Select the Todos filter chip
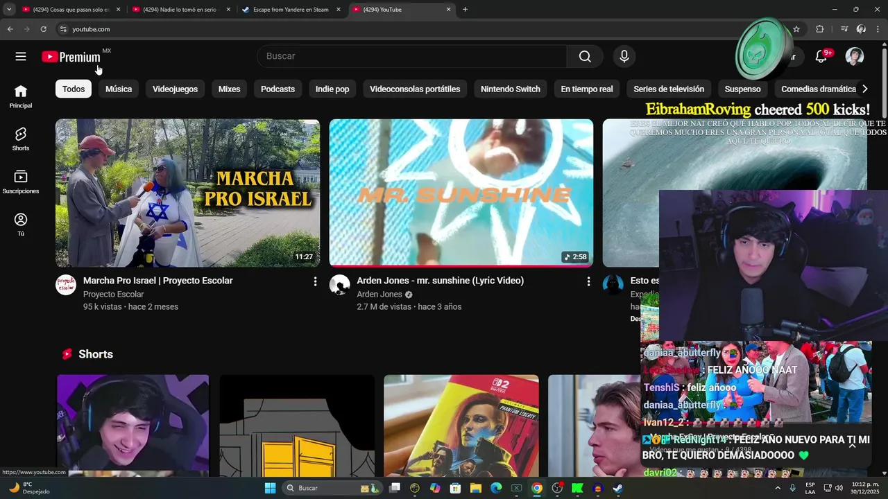 pos(74,89)
